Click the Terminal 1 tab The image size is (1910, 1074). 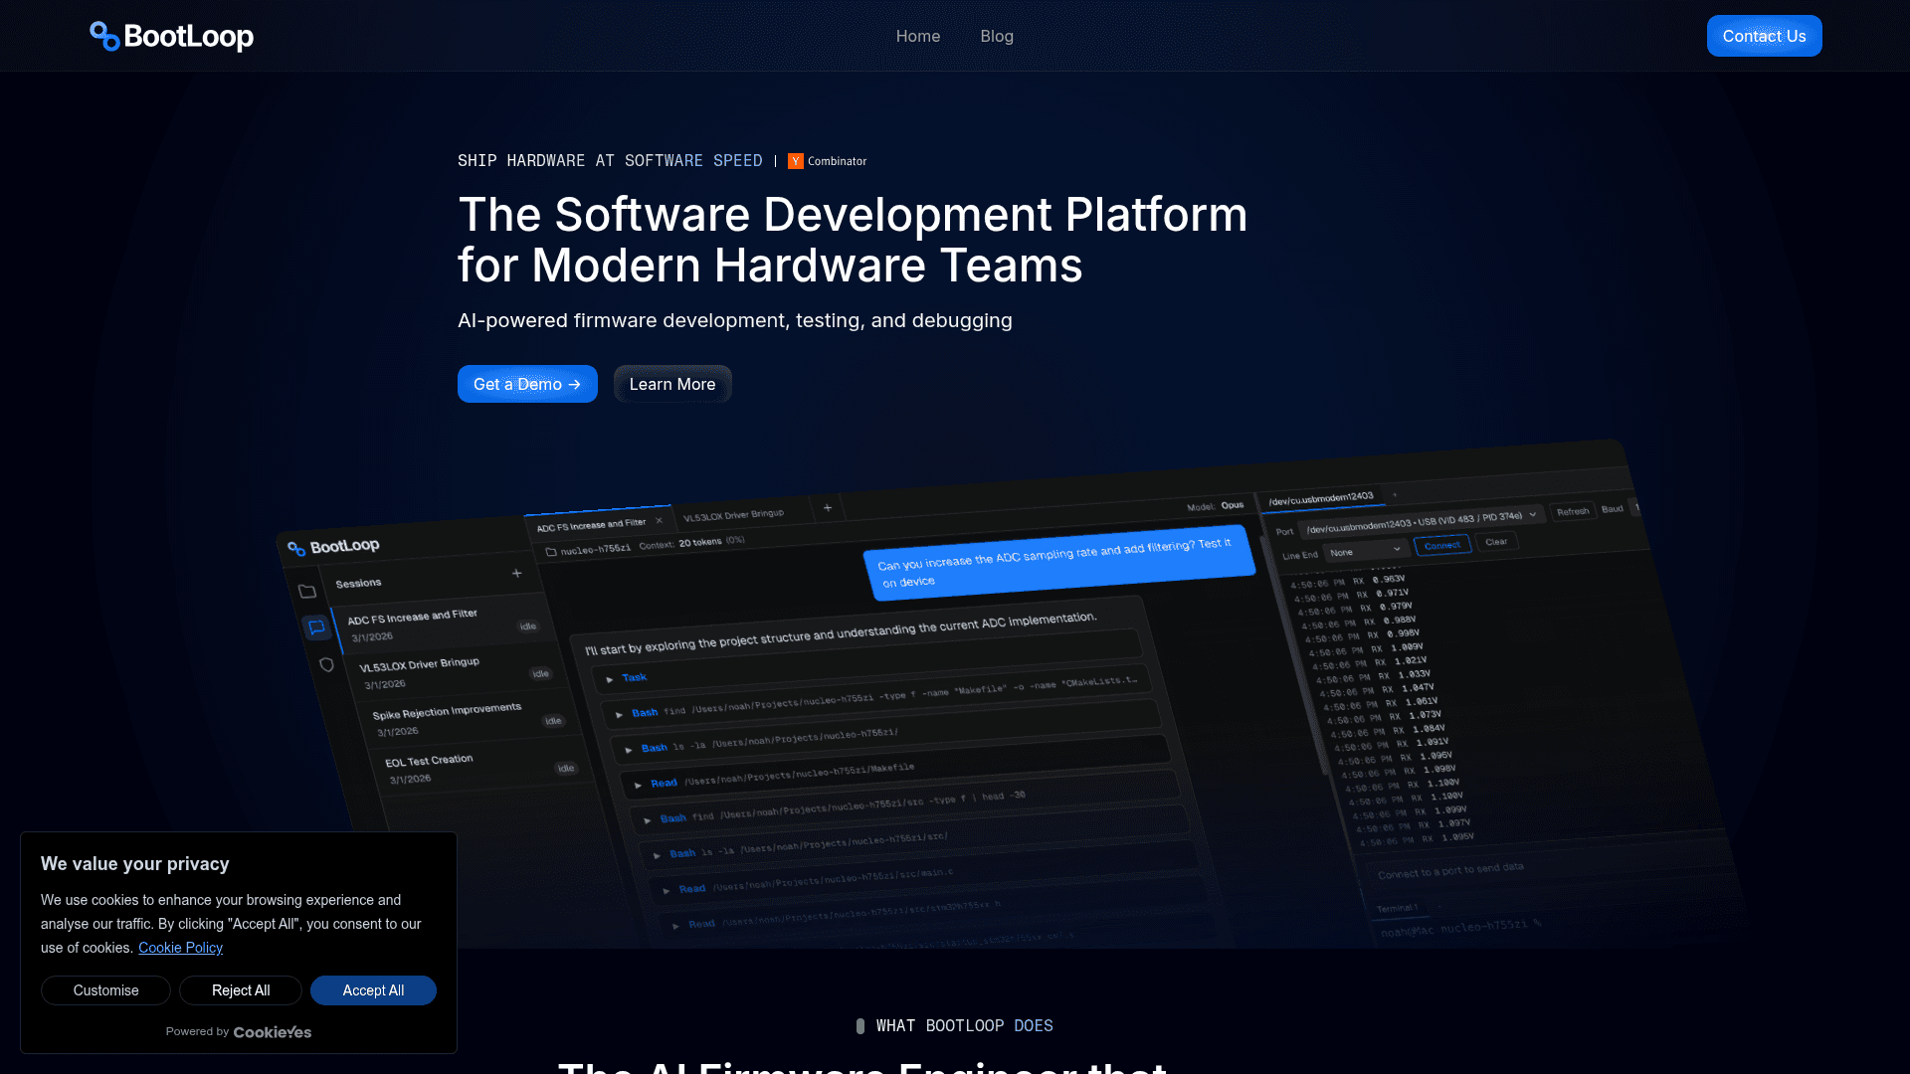(x=1398, y=908)
